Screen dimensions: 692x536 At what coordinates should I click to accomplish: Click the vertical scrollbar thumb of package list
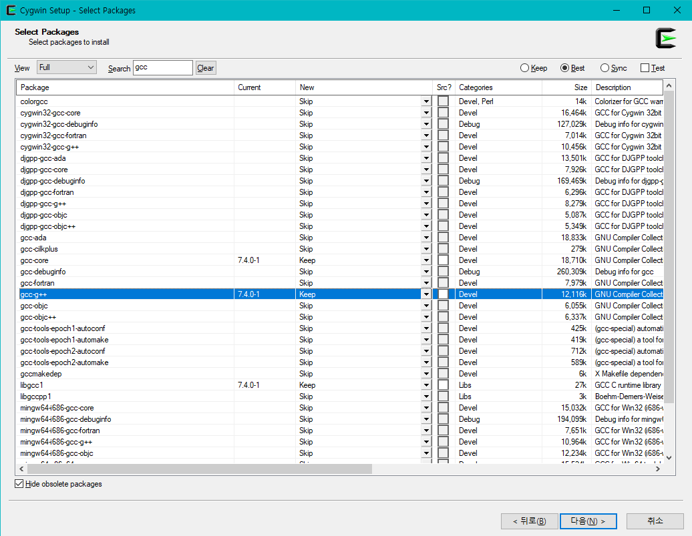(x=669, y=246)
